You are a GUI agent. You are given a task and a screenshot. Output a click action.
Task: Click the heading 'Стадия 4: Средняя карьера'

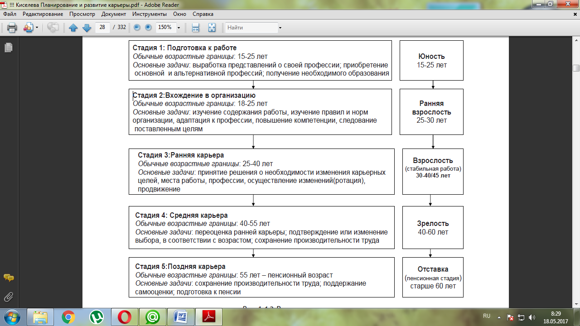pos(181,215)
